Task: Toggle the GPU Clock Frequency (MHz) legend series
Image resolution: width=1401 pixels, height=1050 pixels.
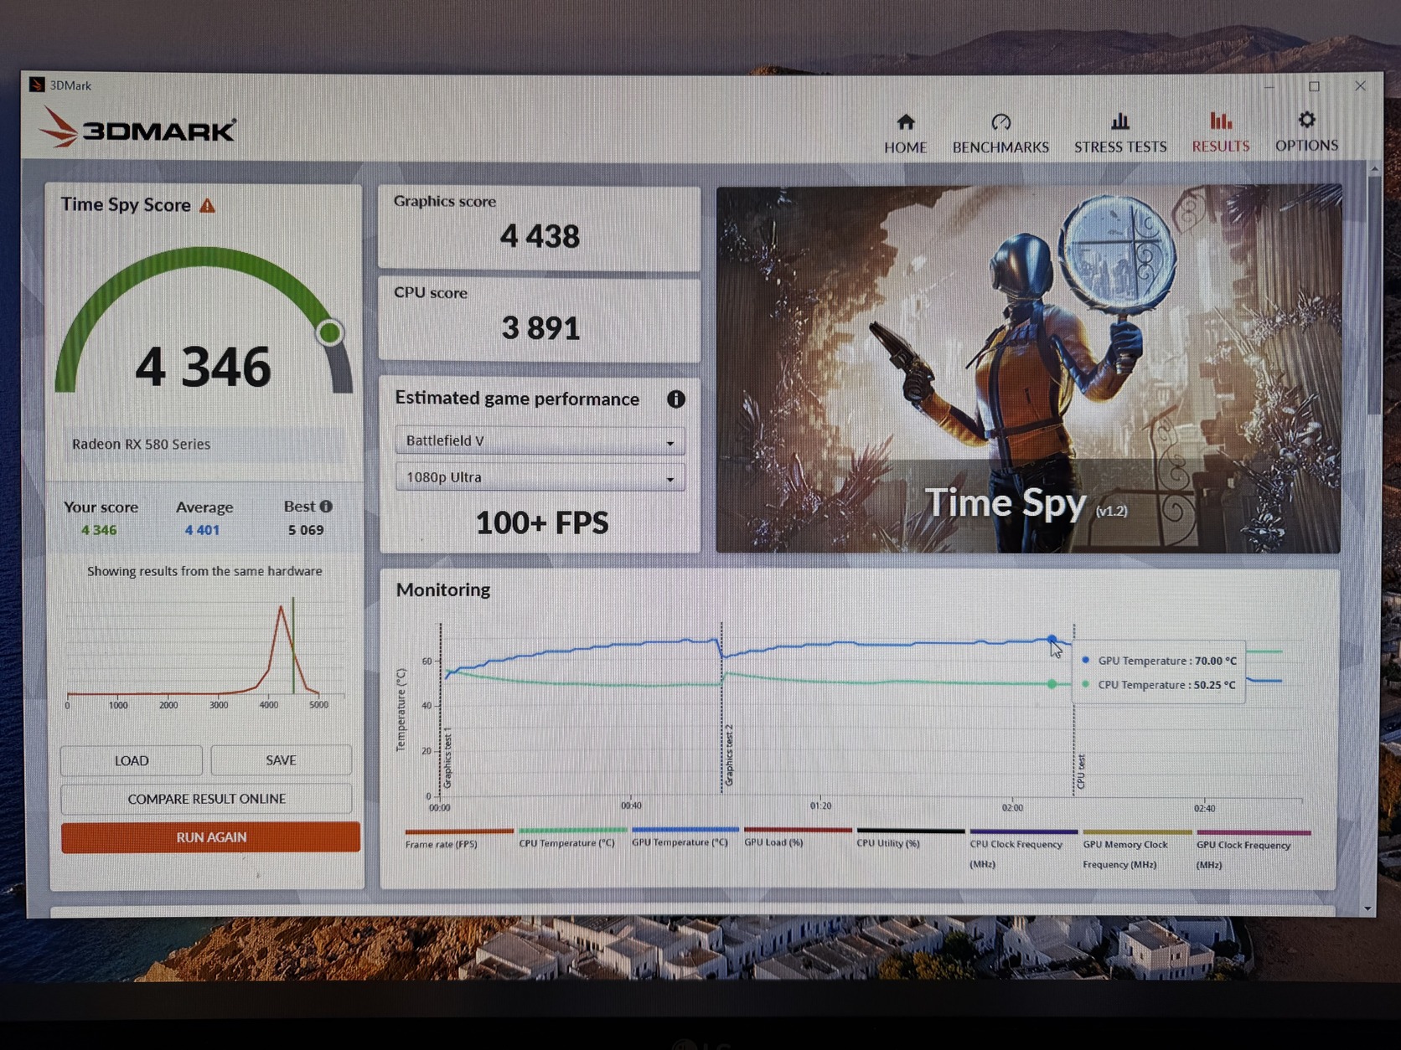Action: [x=1253, y=850]
